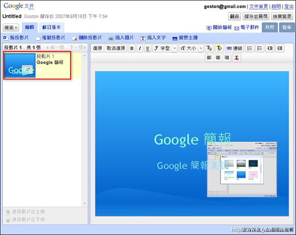
Task: Click 復原 undo button
Action: (x=97, y=48)
